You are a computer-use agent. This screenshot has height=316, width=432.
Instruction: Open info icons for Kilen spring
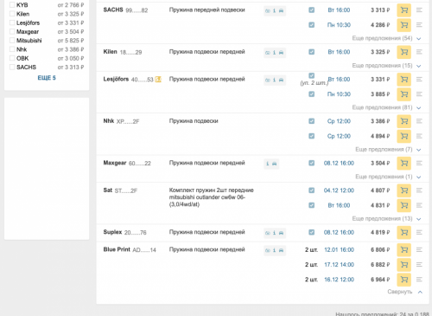coord(275,53)
